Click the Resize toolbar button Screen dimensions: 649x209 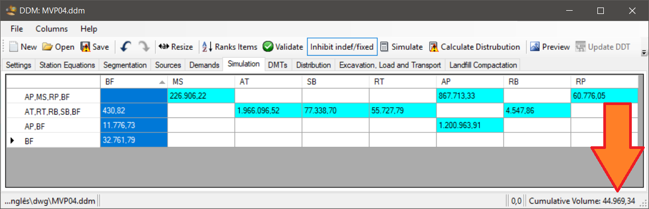(x=176, y=47)
